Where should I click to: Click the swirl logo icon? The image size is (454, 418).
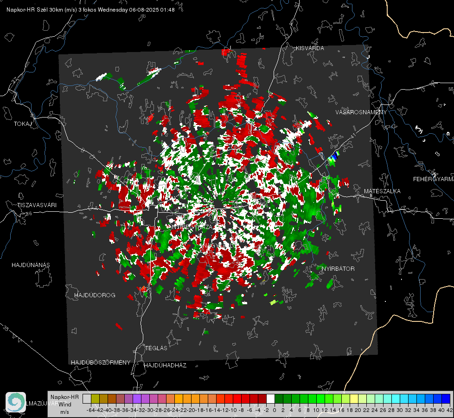pos(16,402)
